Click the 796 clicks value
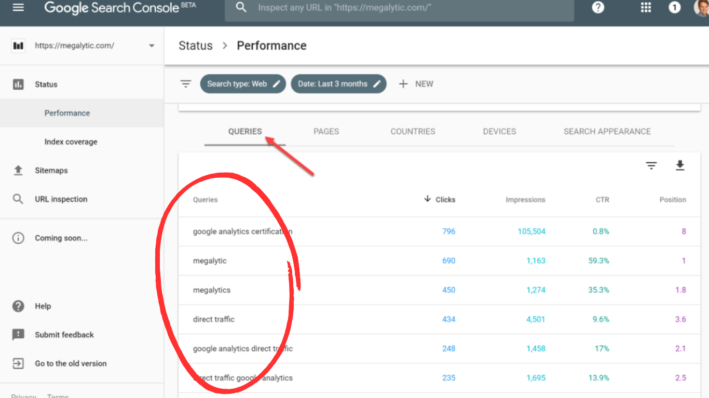The height and width of the screenshot is (398, 709). (449, 232)
